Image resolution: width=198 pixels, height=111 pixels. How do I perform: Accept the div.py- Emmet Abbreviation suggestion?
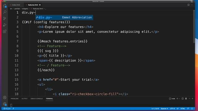pos(64,17)
